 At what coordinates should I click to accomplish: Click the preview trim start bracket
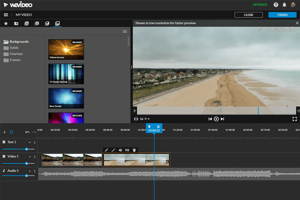point(135,111)
